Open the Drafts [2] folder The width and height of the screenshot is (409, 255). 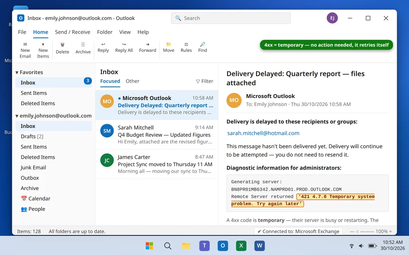click(54, 136)
